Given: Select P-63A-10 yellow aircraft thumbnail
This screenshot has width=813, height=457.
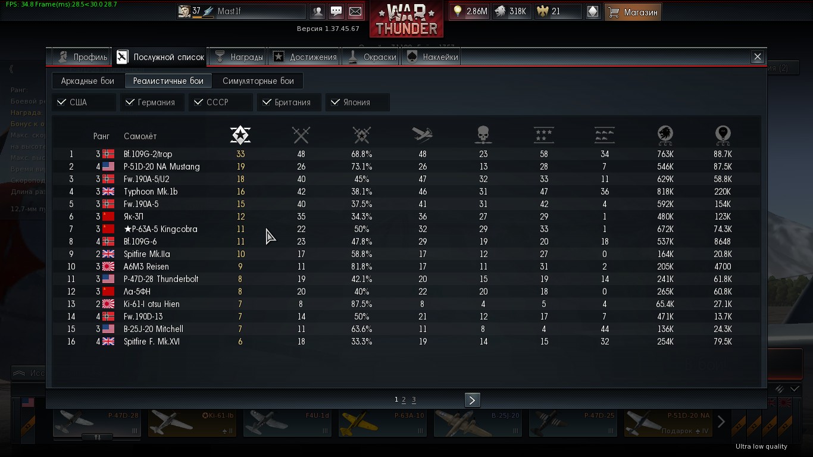Looking at the screenshot, I should coord(382,422).
